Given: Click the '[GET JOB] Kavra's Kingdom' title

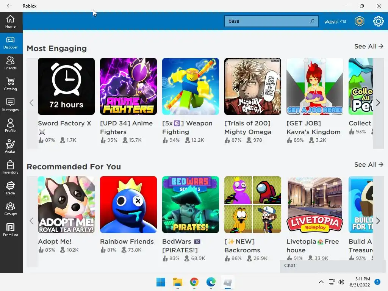Looking at the screenshot, I should coord(313,127).
